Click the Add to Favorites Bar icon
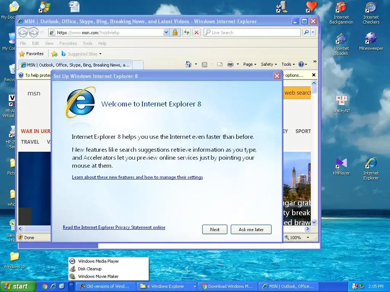The image size is (390, 292). (x=54, y=54)
